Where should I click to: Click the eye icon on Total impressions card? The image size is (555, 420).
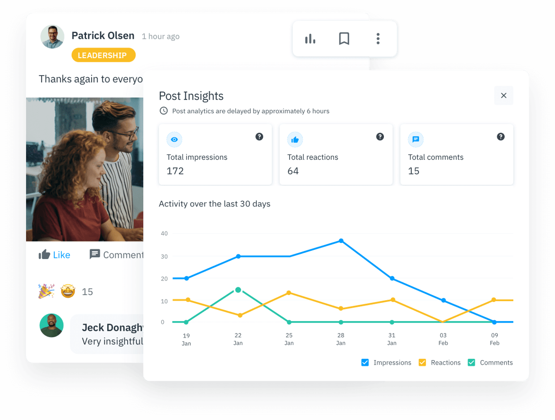[174, 140]
